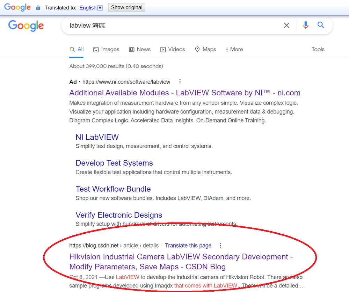Click Translate this page link
Screen dimensions: 349x292
(188, 246)
